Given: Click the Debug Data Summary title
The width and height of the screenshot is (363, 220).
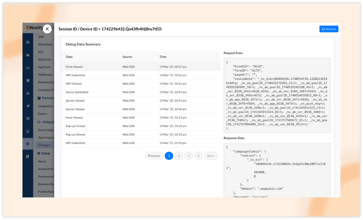Looking at the screenshot, I should point(83,44).
